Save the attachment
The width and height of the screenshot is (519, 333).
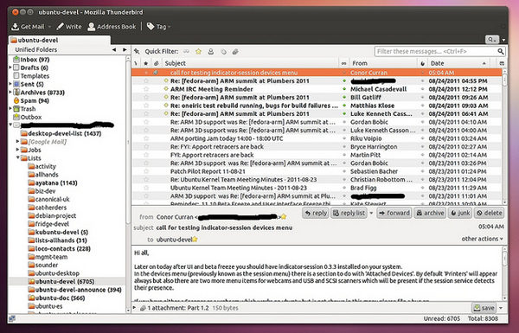point(484,308)
